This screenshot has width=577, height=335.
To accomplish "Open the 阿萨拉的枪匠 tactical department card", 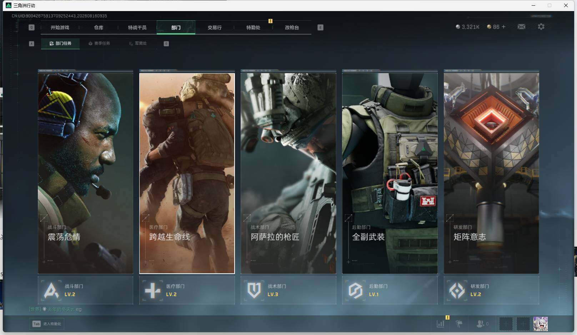I will click(288, 173).
